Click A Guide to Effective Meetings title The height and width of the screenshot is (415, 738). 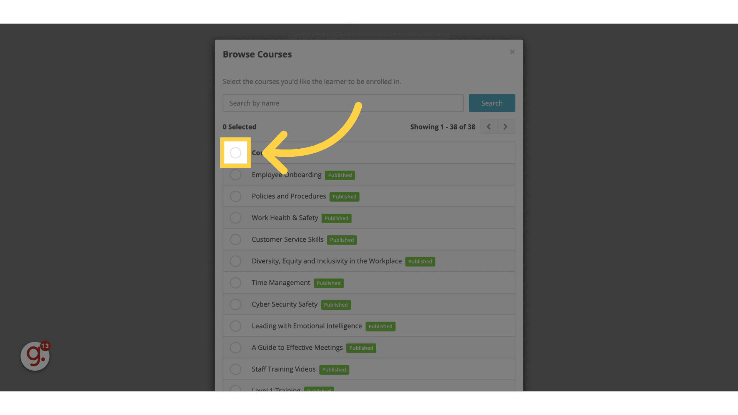[x=297, y=348]
